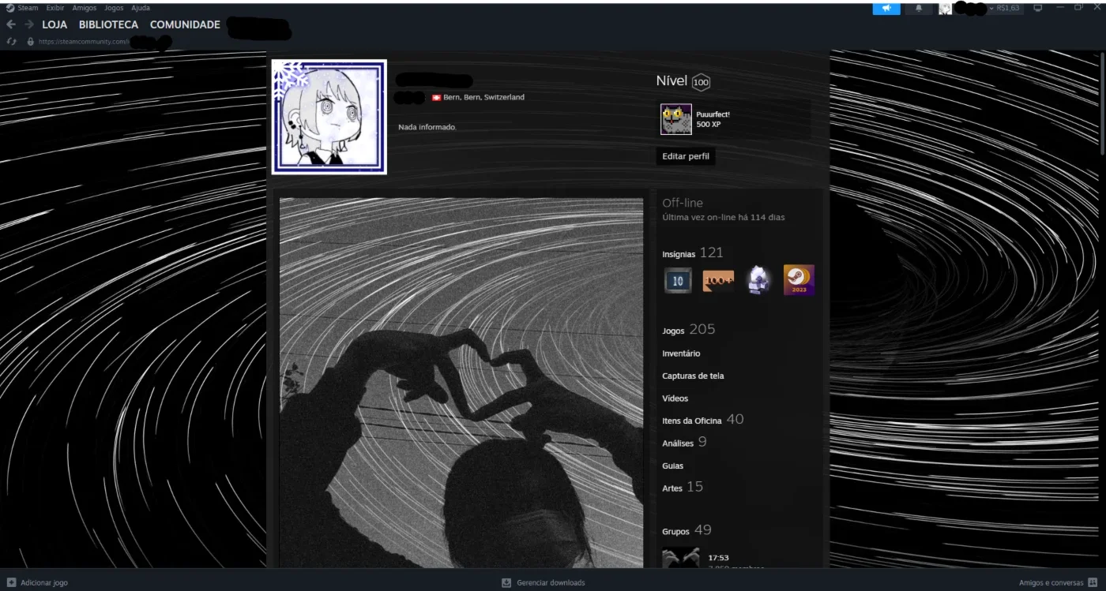This screenshot has width=1106, height=591.
Task: Click the padlock icon beside the URL
Action: pyautogui.click(x=31, y=41)
